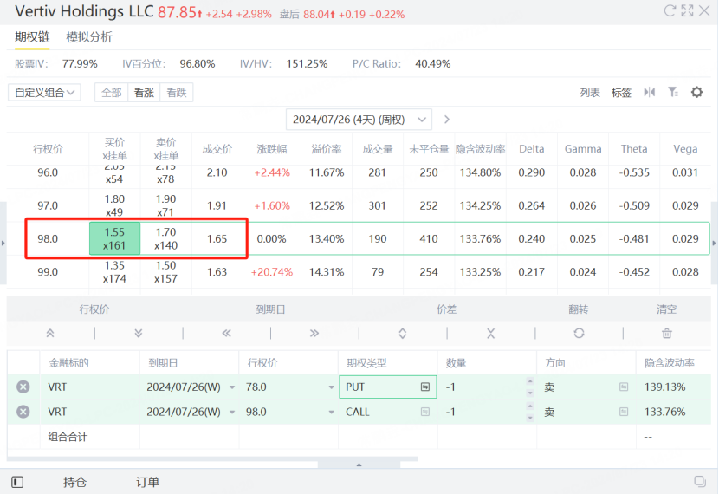The height and width of the screenshot is (494, 719).
Task: Shift expiry earlier with double-left arrow
Action: tap(226, 334)
